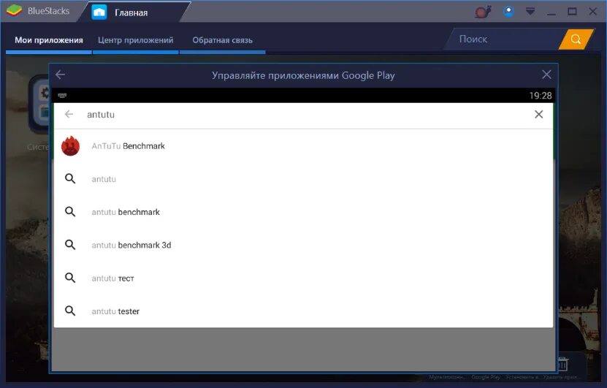Click the BlueStacks logo
Viewport: 607px width, 388px height.
14,10
